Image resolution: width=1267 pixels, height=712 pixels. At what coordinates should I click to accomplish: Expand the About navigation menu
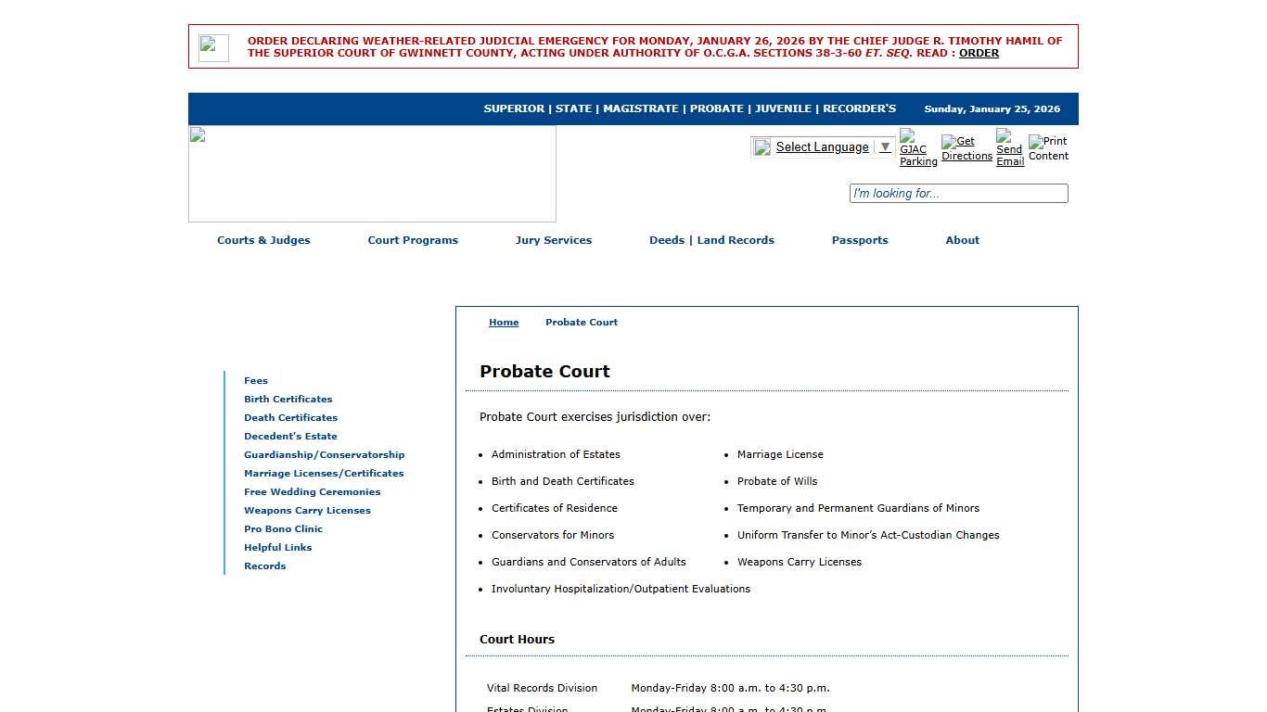[x=962, y=240]
